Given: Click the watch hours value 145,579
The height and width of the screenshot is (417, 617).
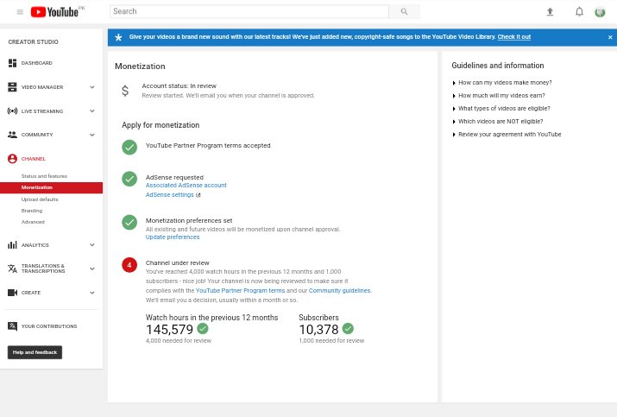Looking at the screenshot, I should (x=170, y=330).
